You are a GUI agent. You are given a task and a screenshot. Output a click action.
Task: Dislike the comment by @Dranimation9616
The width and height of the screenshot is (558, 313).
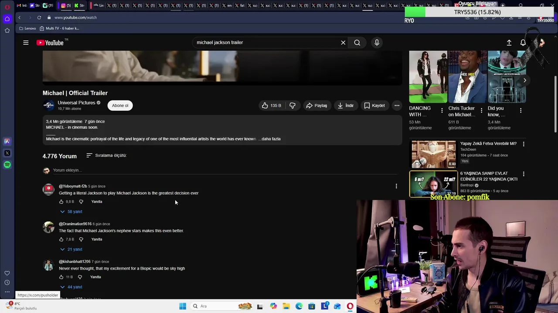click(81, 240)
